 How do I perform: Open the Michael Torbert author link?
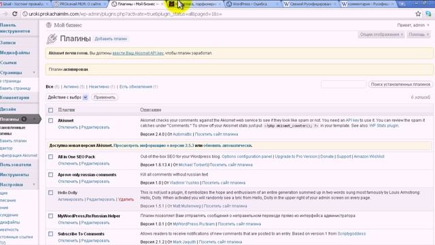pyautogui.click(x=192, y=165)
